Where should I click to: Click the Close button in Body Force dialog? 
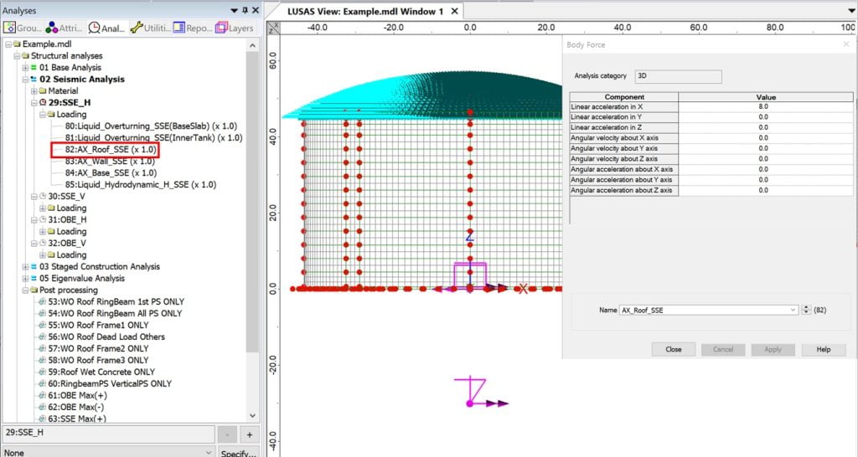click(673, 349)
